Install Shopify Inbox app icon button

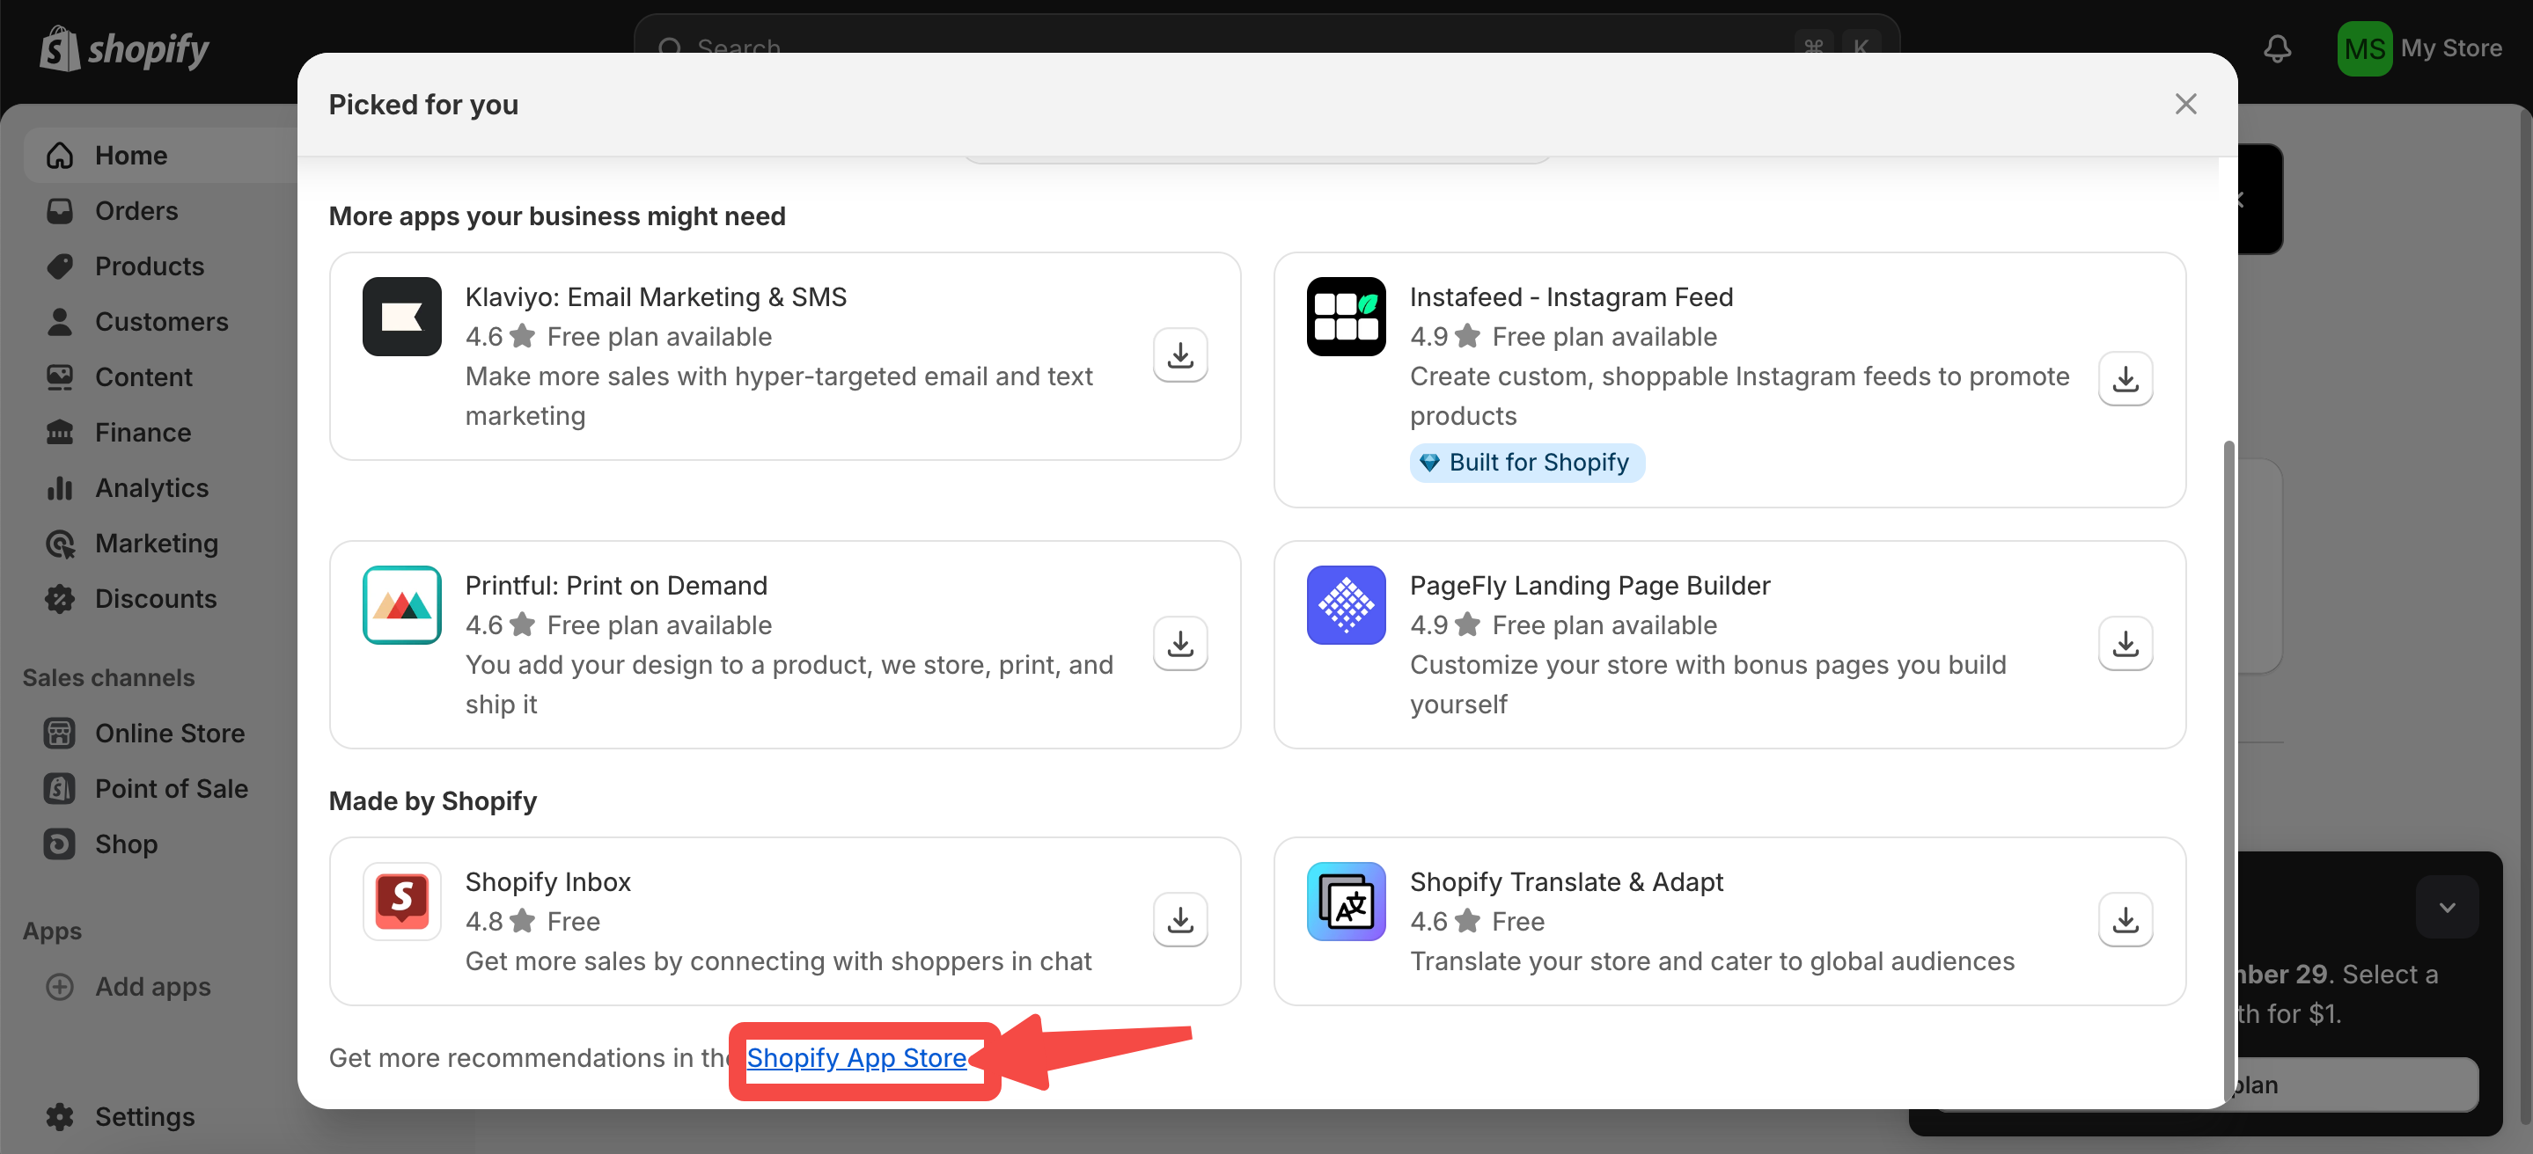pos(1180,920)
